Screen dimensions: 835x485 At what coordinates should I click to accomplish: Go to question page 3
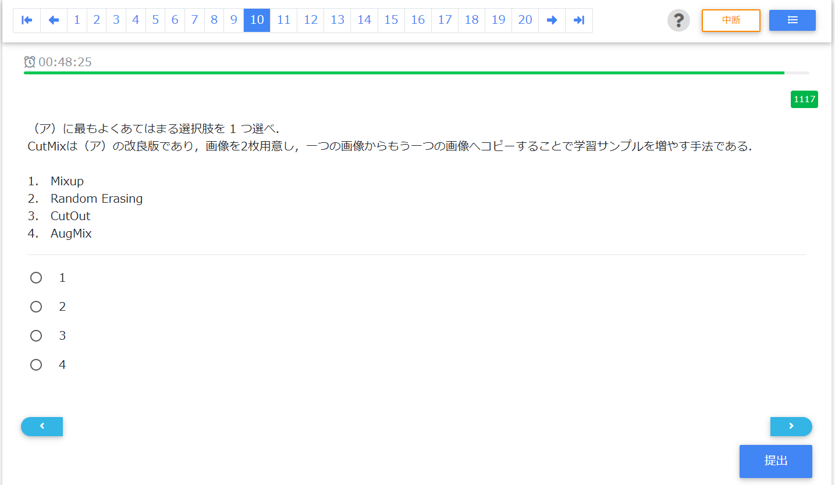click(x=116, y=20)
